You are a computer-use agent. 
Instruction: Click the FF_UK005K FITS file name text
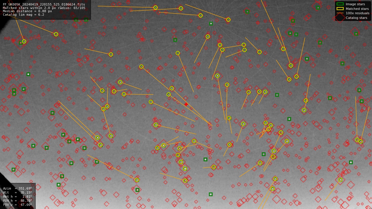[x=44, y=4]
